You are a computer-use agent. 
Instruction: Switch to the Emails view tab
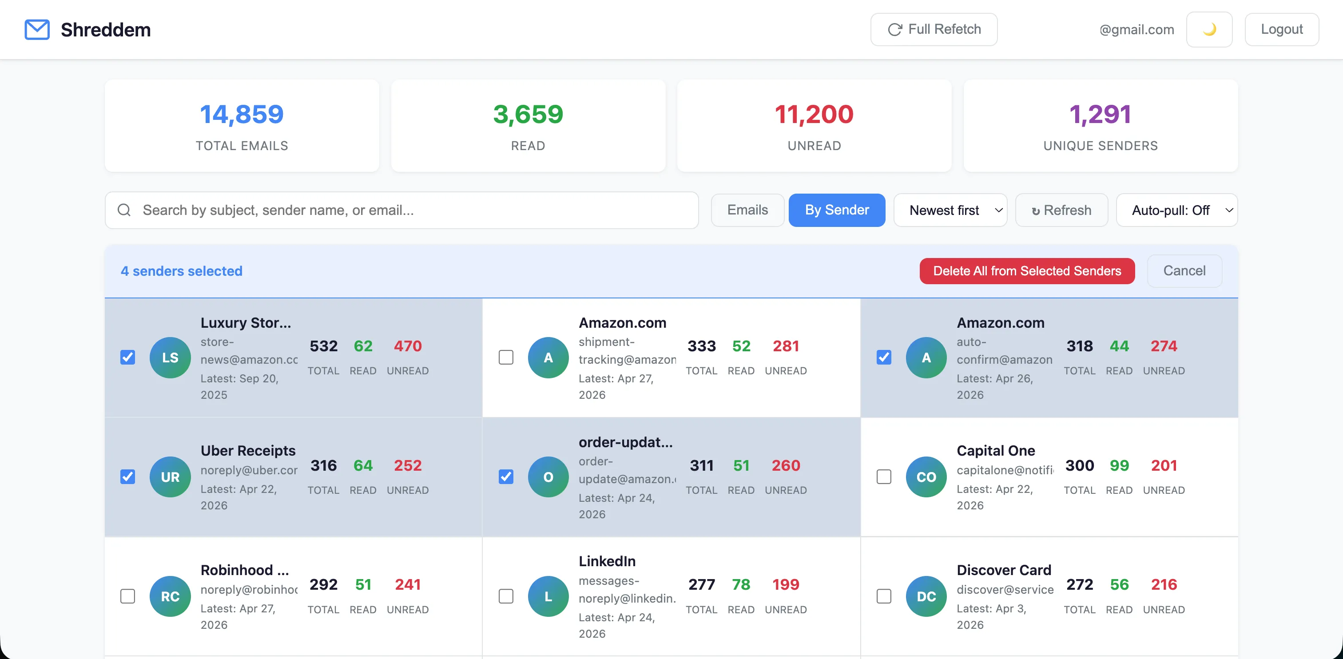747,210
